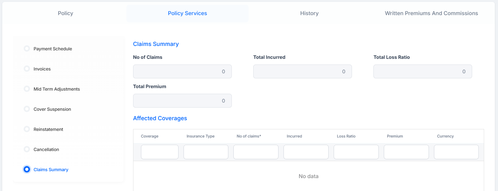Switch to the Policy tab
This screenshot has width=498, height=191.
pos(65,13)
